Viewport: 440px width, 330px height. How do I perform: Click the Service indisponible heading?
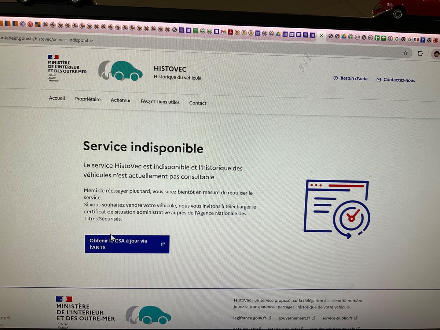(x=143, y=147)
